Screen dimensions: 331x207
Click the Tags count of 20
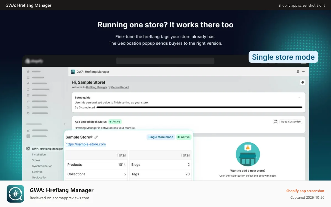tap(188, 174)
